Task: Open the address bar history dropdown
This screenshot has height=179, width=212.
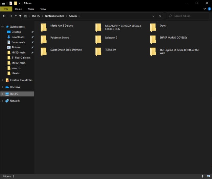Action: pos(153,16)
